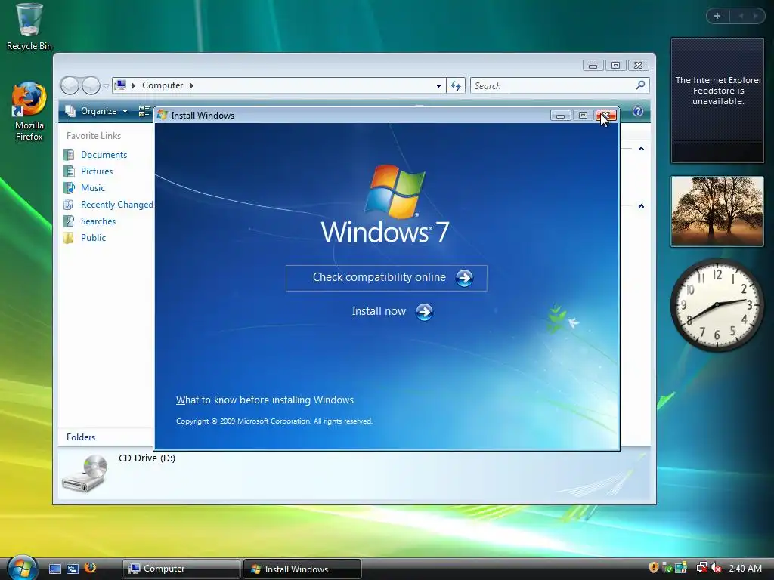
Task: Click the network disconnected tray icon
Action: (x=701, y=568)
